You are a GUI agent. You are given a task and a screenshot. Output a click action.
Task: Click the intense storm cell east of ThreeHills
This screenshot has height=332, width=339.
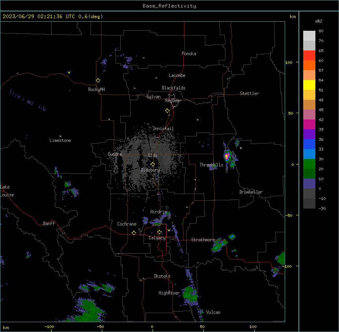pos(227,156)
